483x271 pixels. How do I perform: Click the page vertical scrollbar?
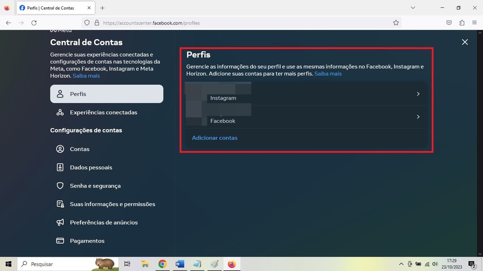coord(480,143)
